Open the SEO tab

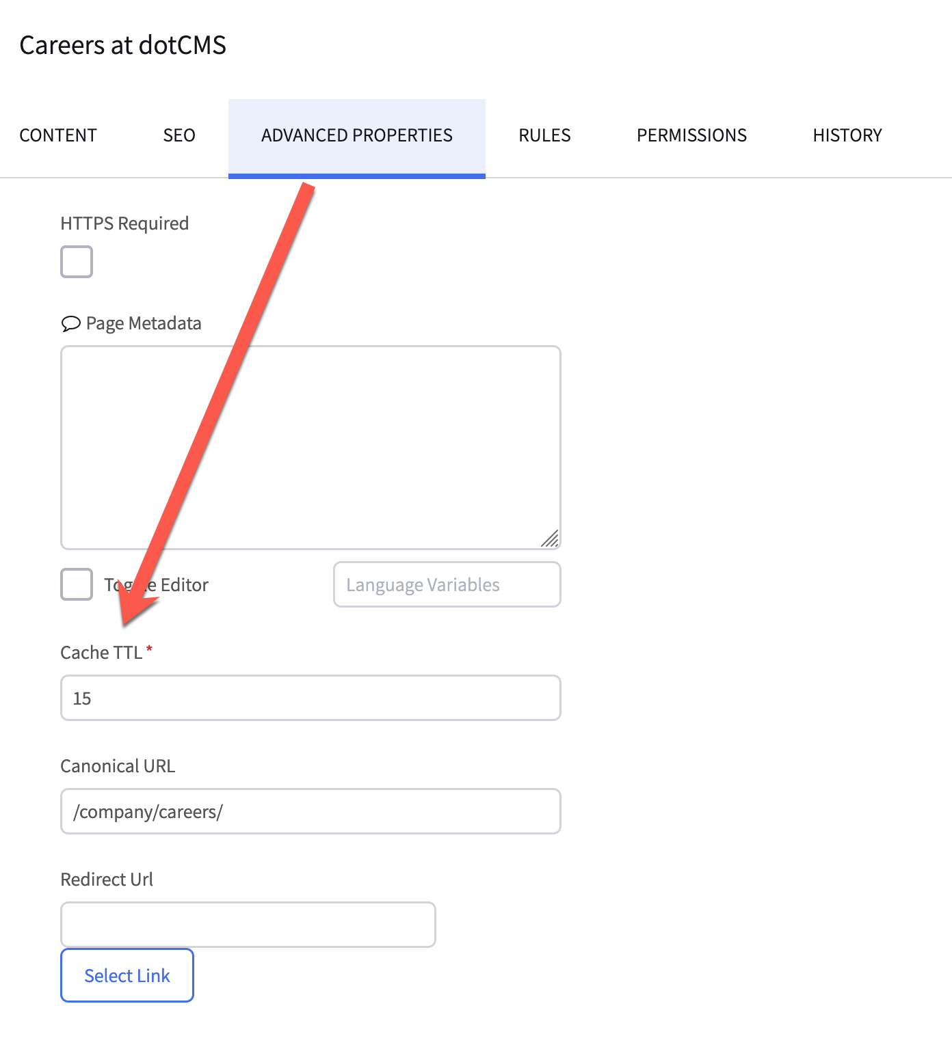pyautogui.click(x=179, y=135)
